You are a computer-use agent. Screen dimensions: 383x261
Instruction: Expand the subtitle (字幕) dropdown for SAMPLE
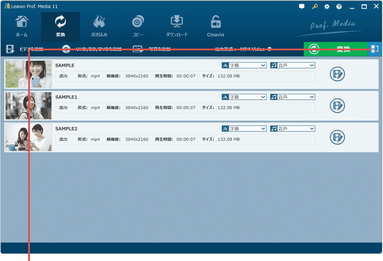point(244,65)
